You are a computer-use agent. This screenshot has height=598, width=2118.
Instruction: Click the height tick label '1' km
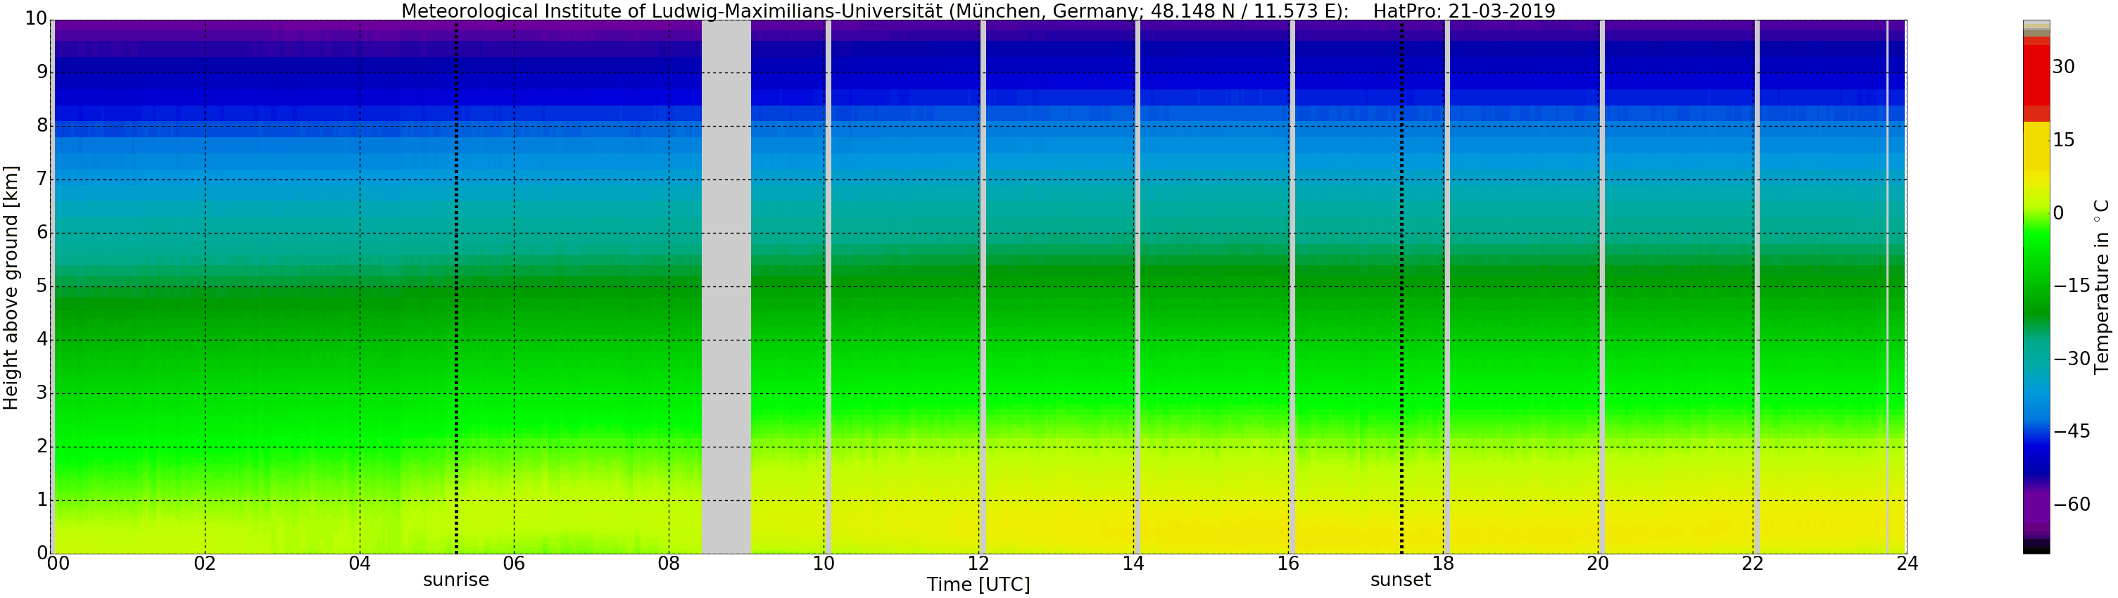(42, 500)
